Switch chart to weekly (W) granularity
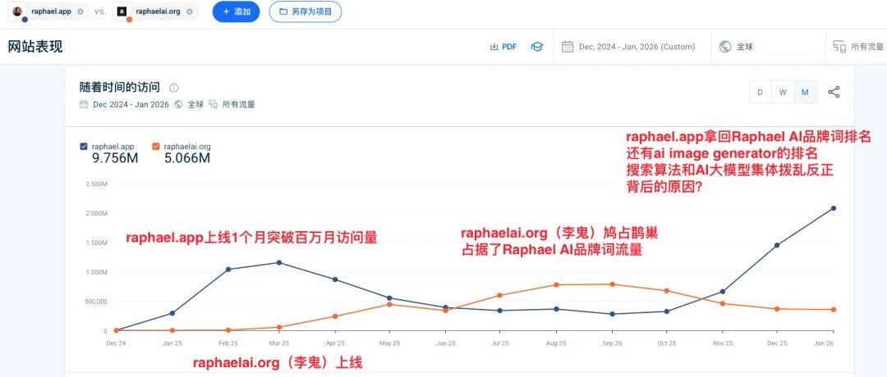Viewport: 887px width, 377px height. [x=783, y=93]
